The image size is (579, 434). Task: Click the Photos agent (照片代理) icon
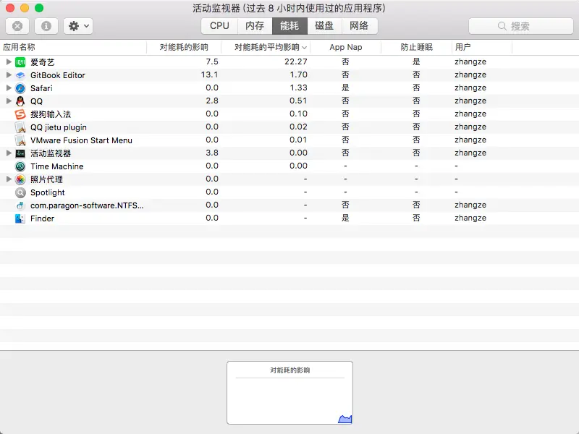(20, 179)
